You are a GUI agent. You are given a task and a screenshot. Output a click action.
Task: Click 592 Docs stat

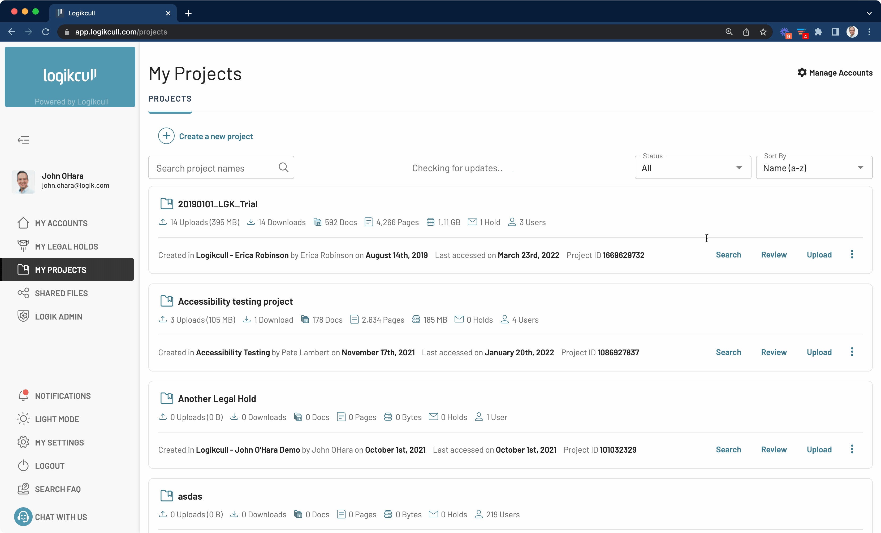[x=335, y=222]
